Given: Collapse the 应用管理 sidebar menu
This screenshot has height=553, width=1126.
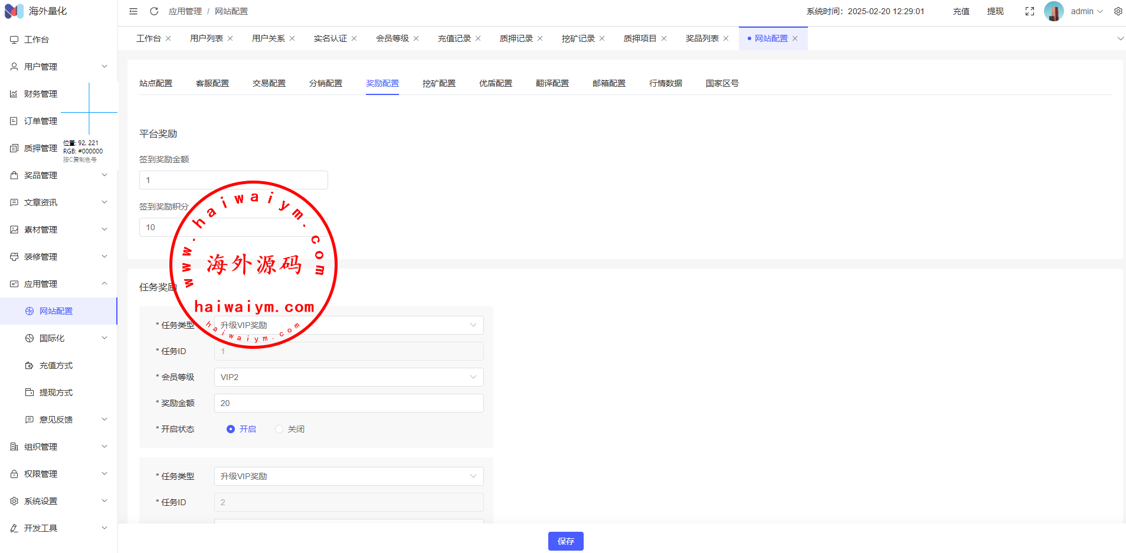Looking at the screenshot, I should click(x=58, y=284).
